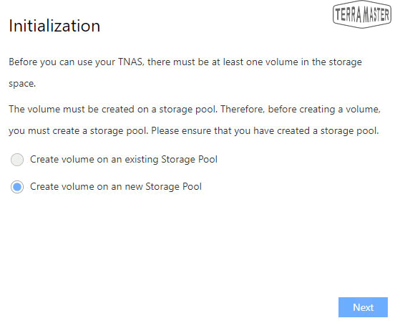The width and height of the screenshot is (395, 323).
Task: Click the 'Create volume on an existing Storage Pool' label
Action: (124, 160)
